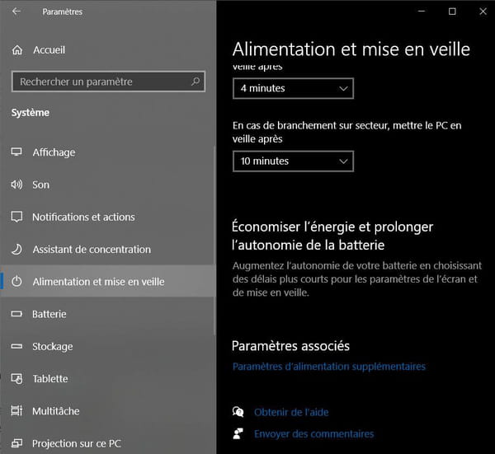Click the feedback person icon
The width and height of the screenshot is (495, 454).
tap(238, 433)
